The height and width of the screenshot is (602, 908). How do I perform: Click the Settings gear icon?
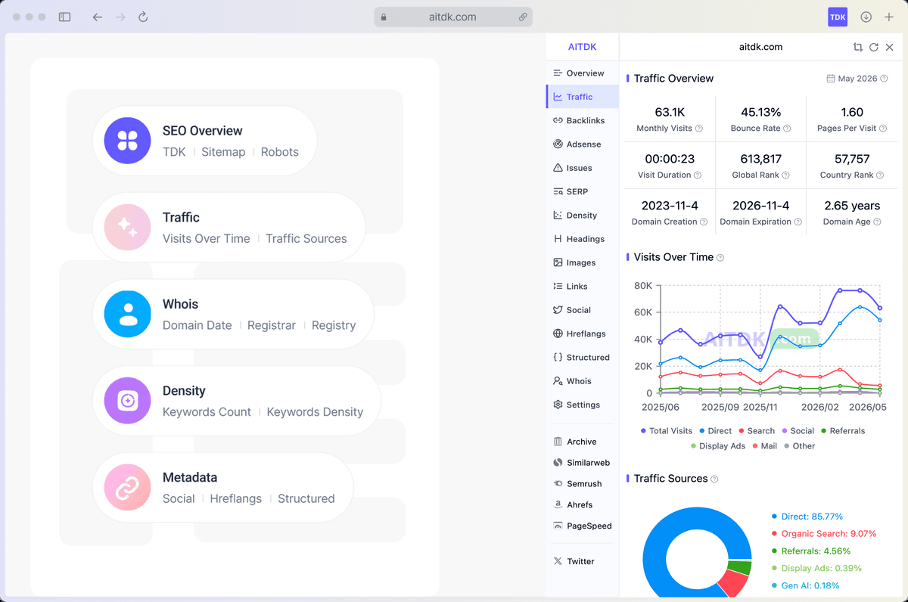pyautogui.click(x=558, y=405)
